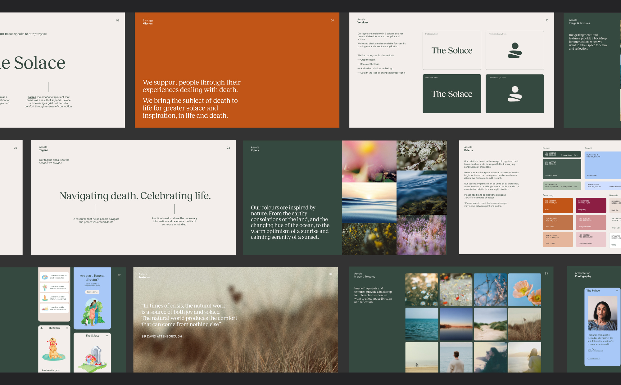Click The Solace green wordmark logo on sand
Screen dimensions: 621x385
(452, 50)
